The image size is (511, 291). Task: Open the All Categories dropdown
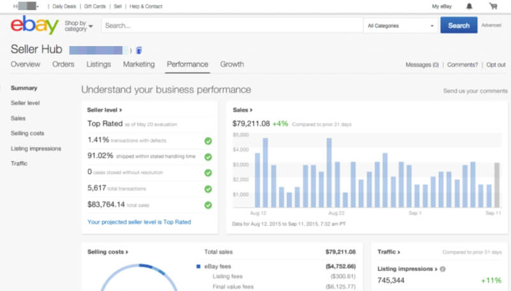400,26
